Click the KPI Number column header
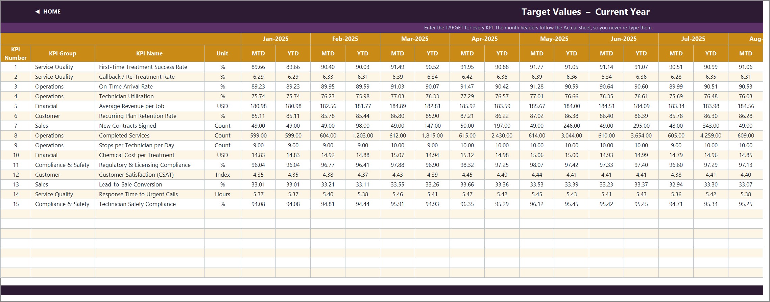Screen dimensions: 770x302 tap(16, 53)
